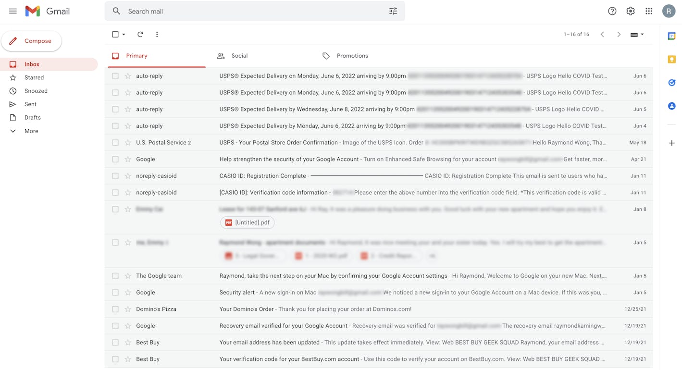
Task: Refresh the inbox
Action: tap(140, 34)
